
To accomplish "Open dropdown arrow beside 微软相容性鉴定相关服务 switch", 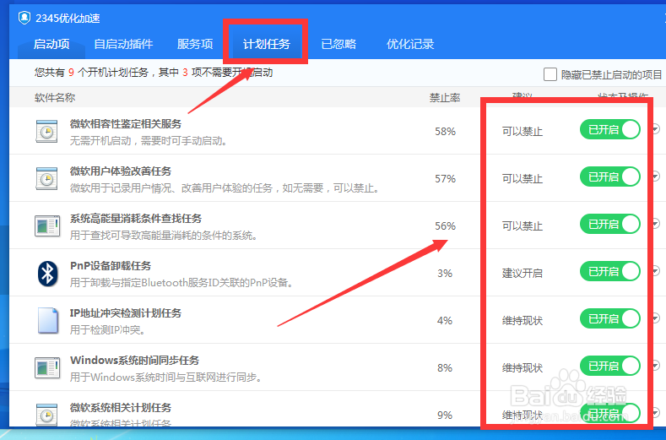I will coord(656,129).
